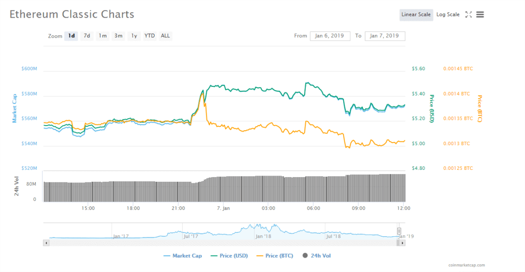
Task: Click the fullscreen expand icon
Action: pos(468,15)
